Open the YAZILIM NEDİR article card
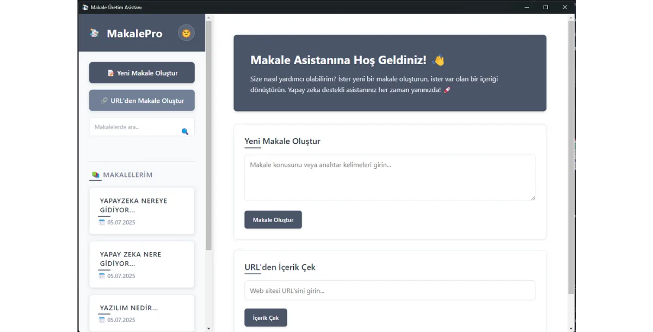Screen dimensions: 653x332 [x=142, y=313]
